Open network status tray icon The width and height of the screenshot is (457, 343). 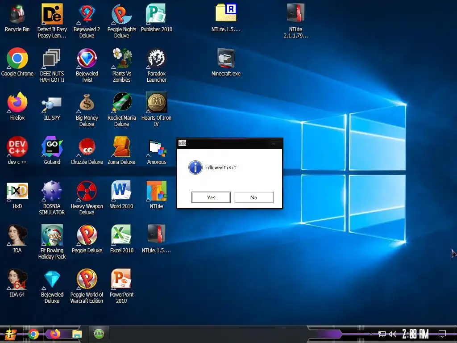tap(382, 334)
